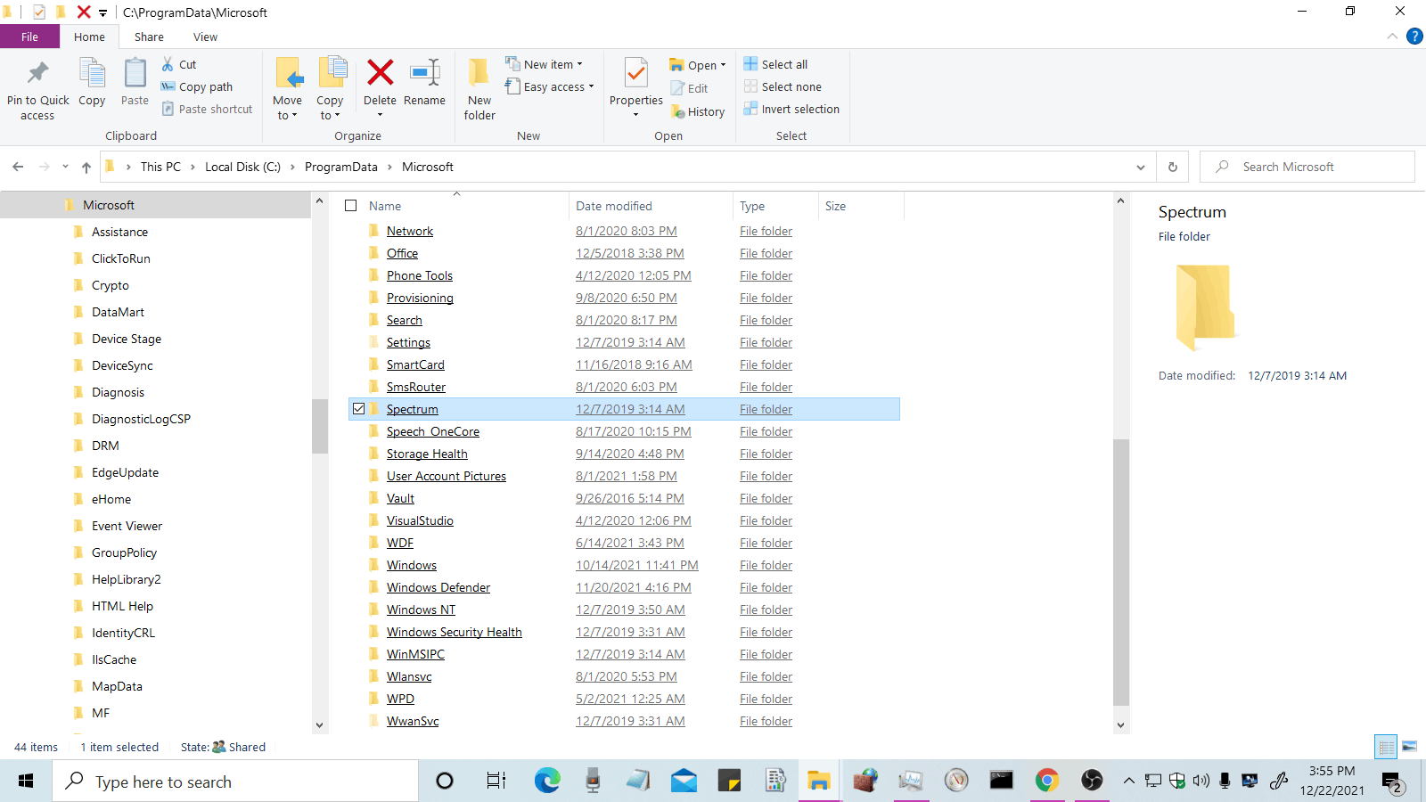1426x802 pixels.
Task: Switch to the Home ribbon tab
Action: (x=89, y=37)
